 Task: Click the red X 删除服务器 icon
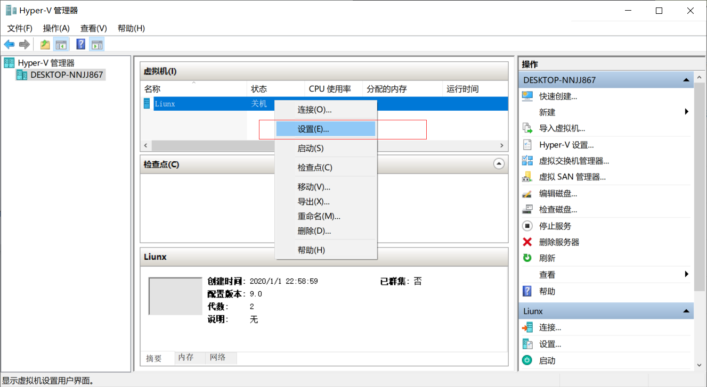pos(527,242)
